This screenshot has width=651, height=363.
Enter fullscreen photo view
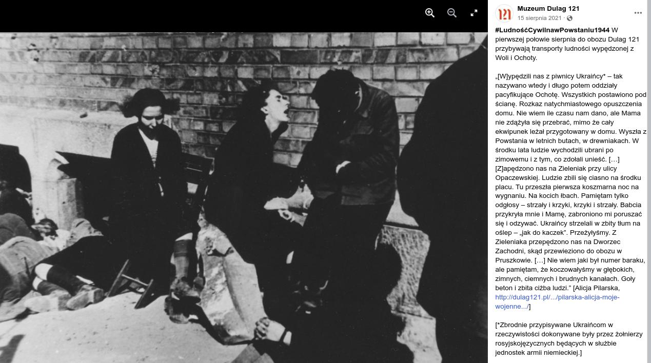[x=474, y=13]
